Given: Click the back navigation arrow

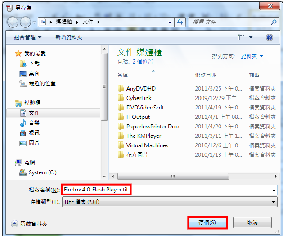Looking at the screenshot, I should click(x=13, y=22).
